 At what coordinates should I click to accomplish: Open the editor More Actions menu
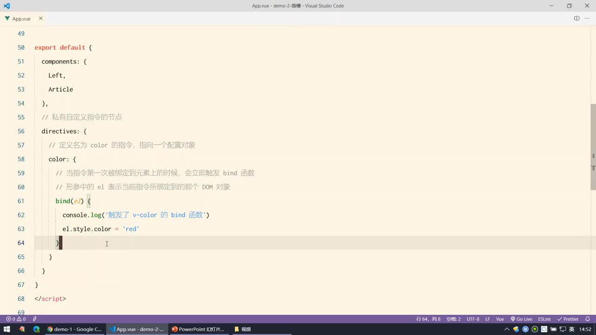587,19
